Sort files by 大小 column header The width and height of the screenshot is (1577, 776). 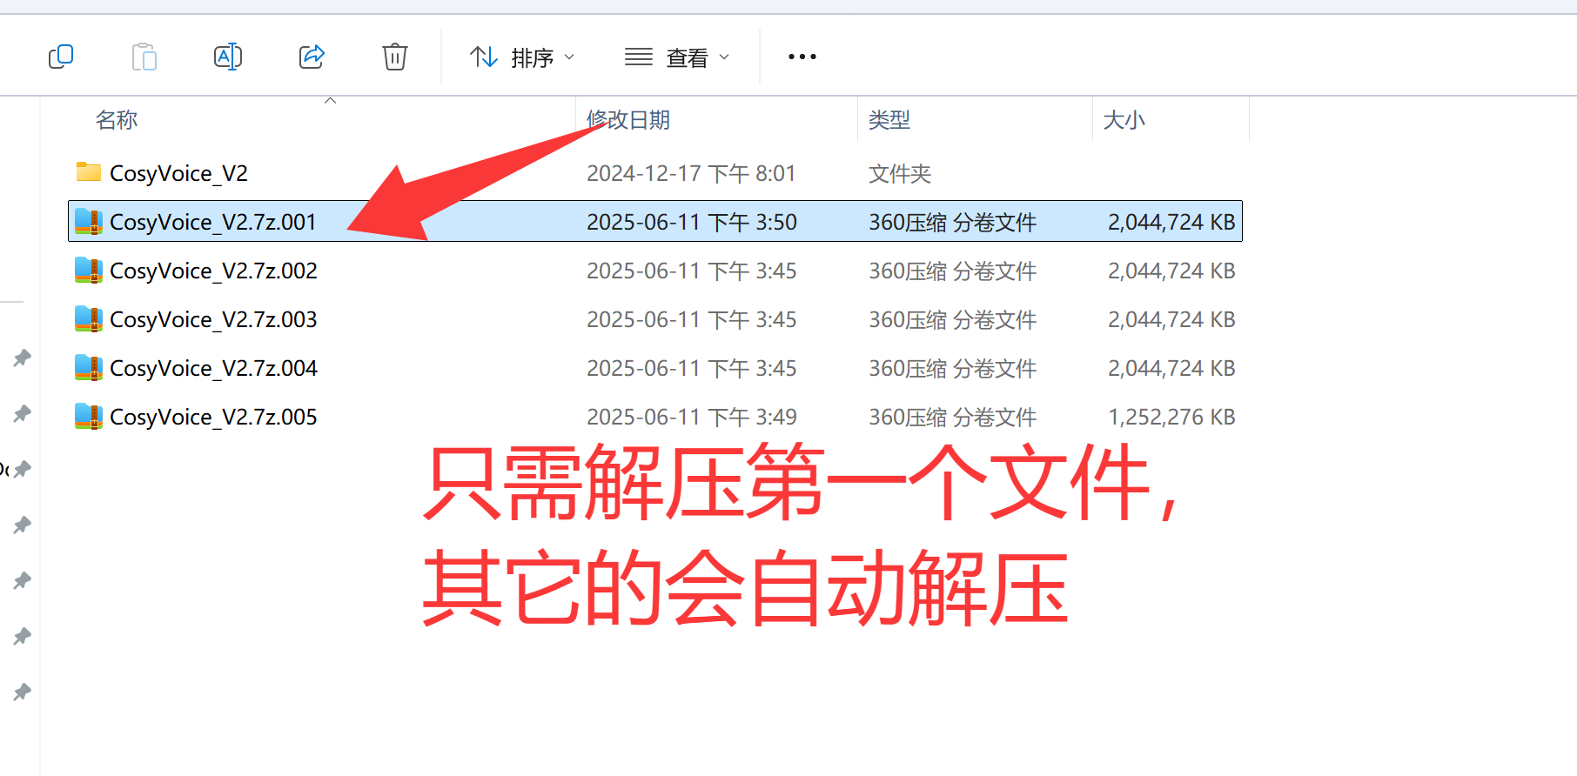[x=1124, y=120]
